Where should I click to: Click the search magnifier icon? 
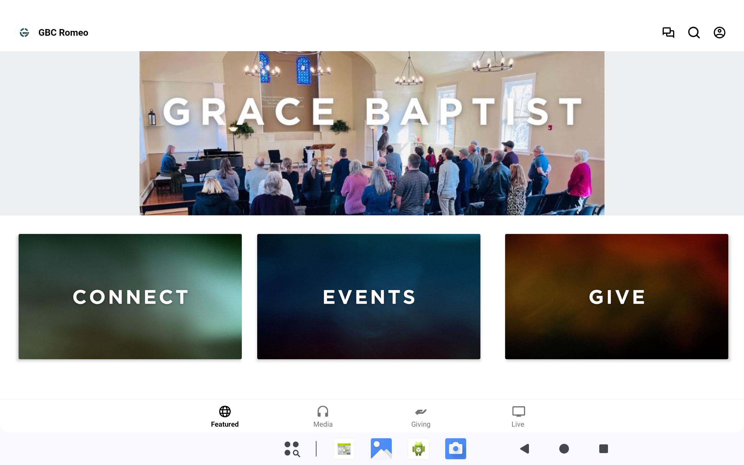(694, 33)
